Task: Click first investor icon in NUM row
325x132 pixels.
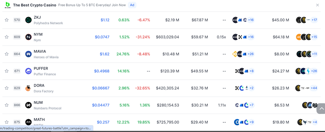Action: click(305, 105)
